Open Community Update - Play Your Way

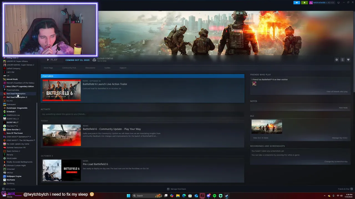point(112,129)
